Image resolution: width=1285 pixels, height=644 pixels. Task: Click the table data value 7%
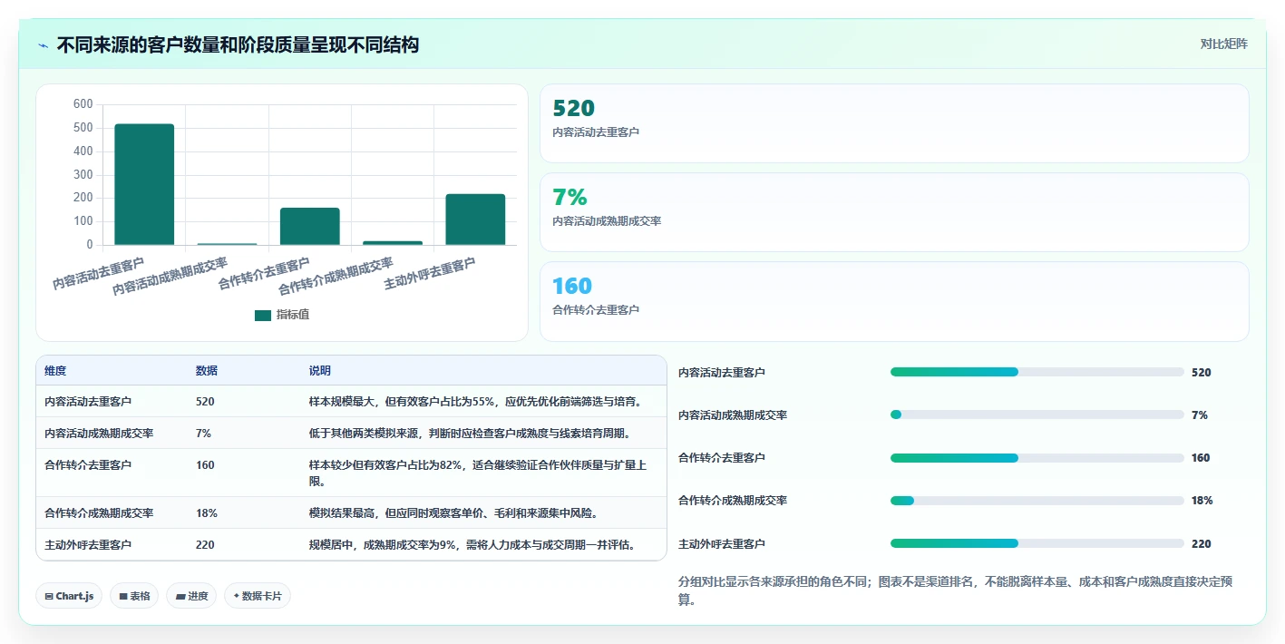coord(205,433)
